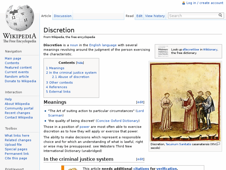The height and width of the screenshot is (170, 226).
Task: Click the Toolbox sidebar heading
Action: click(11, 129)
